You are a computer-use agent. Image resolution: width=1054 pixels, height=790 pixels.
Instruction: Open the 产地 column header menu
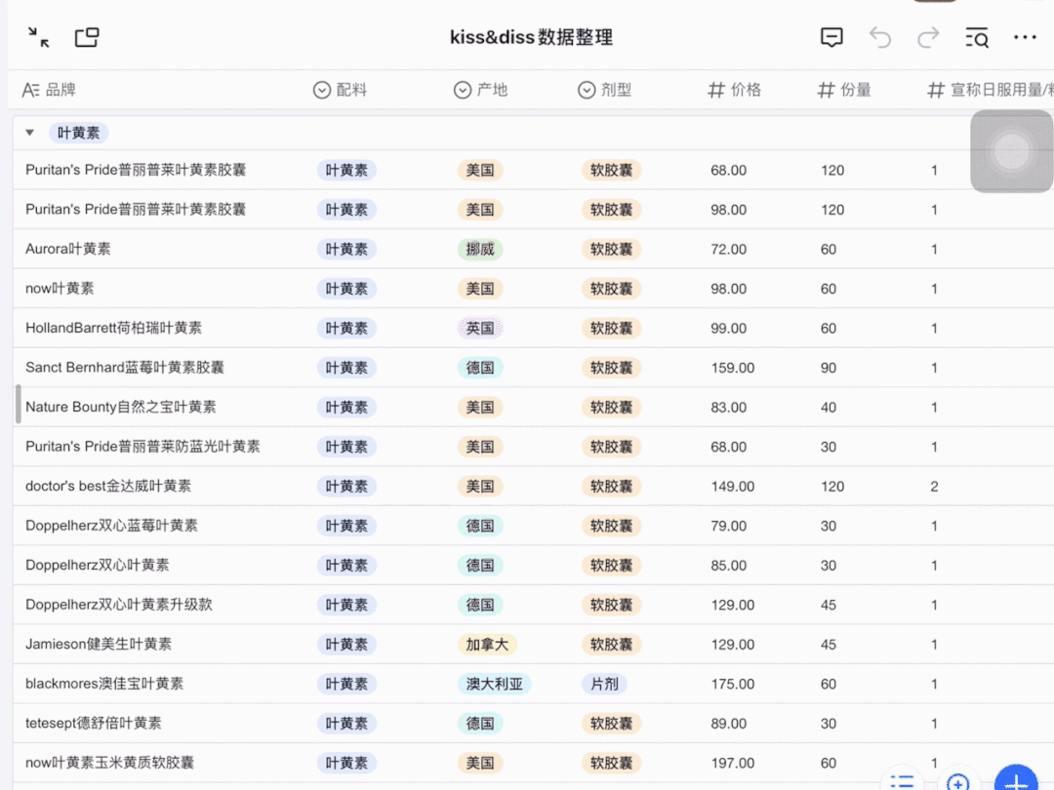(480, 90)
